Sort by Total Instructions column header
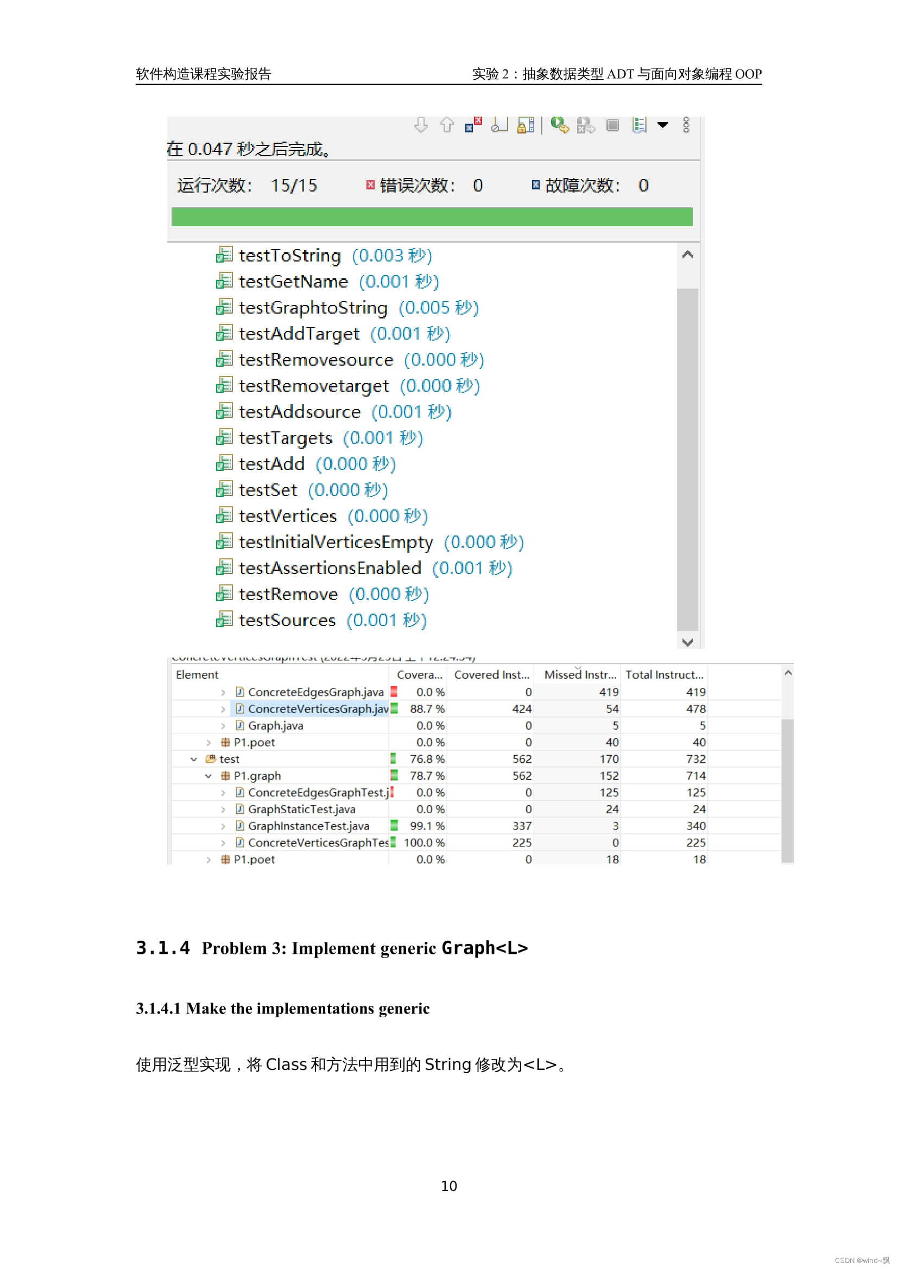898x1269 pixels. pos(664,674)
